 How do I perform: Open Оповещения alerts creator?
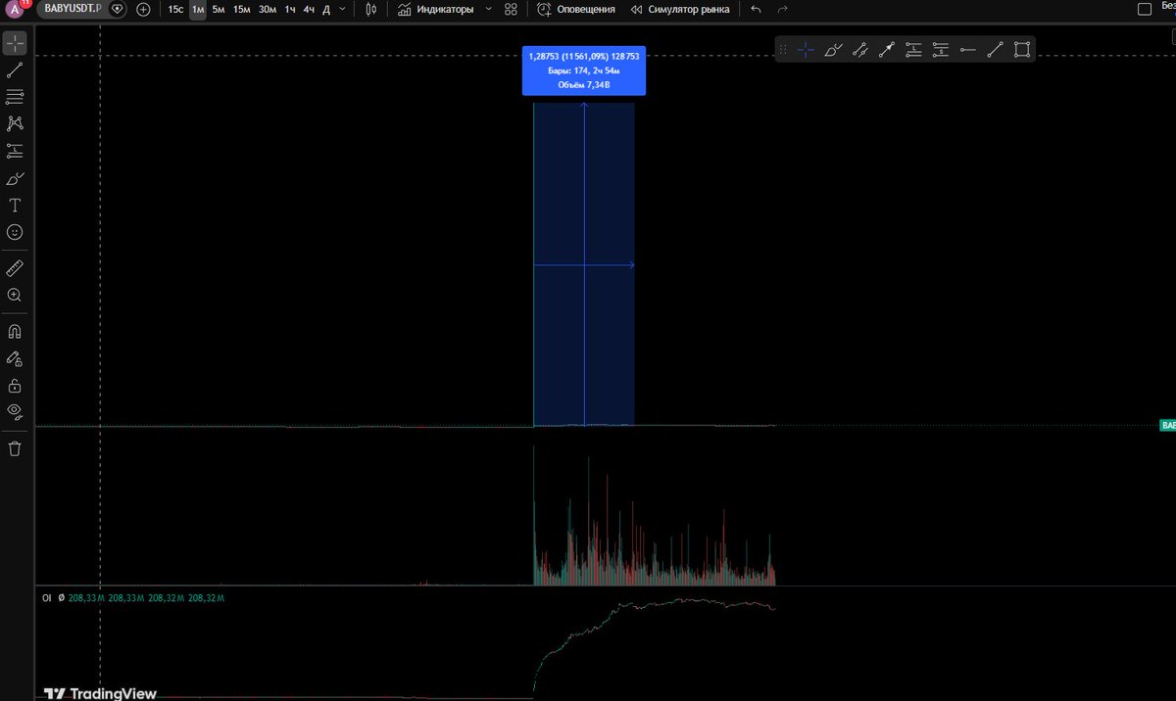coord(576,9)
